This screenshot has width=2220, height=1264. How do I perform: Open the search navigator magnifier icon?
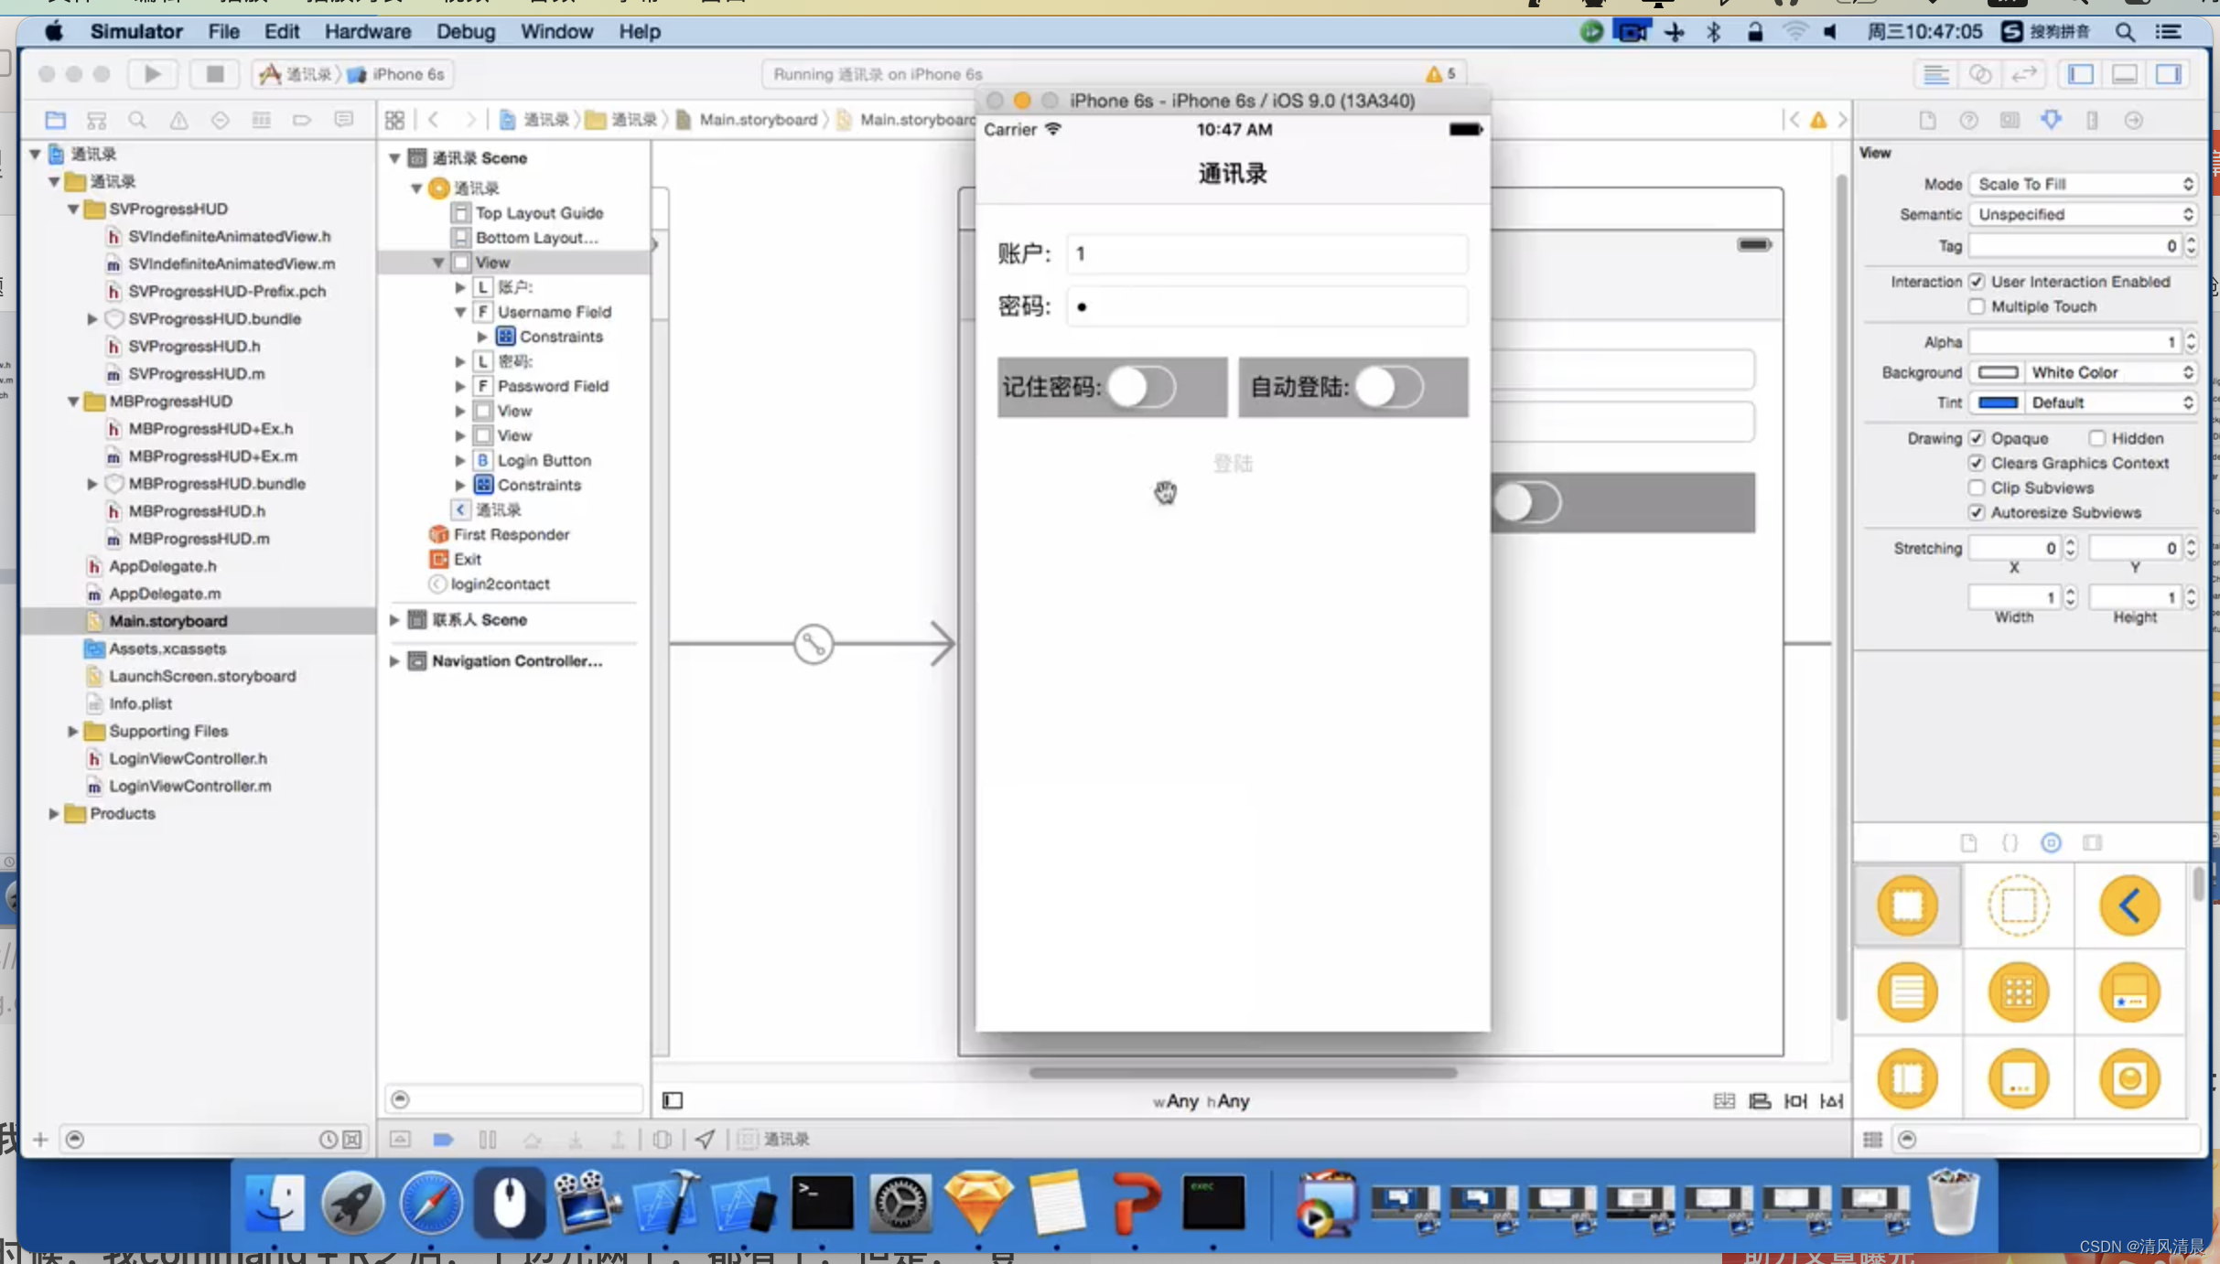pyautogui.click(x=137, y=120)
